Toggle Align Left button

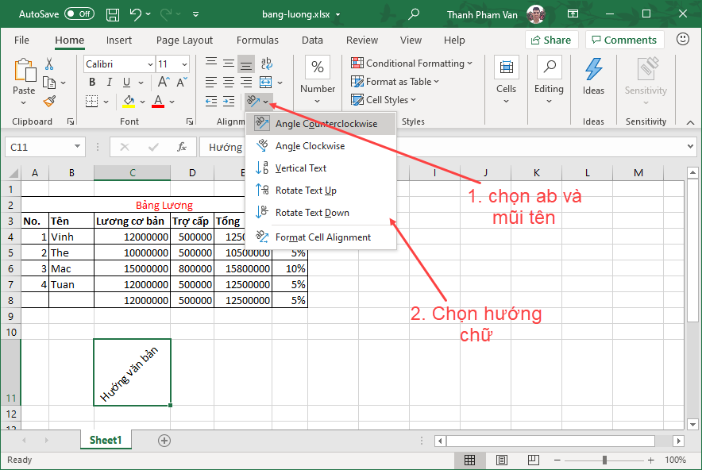click(211, 83)
